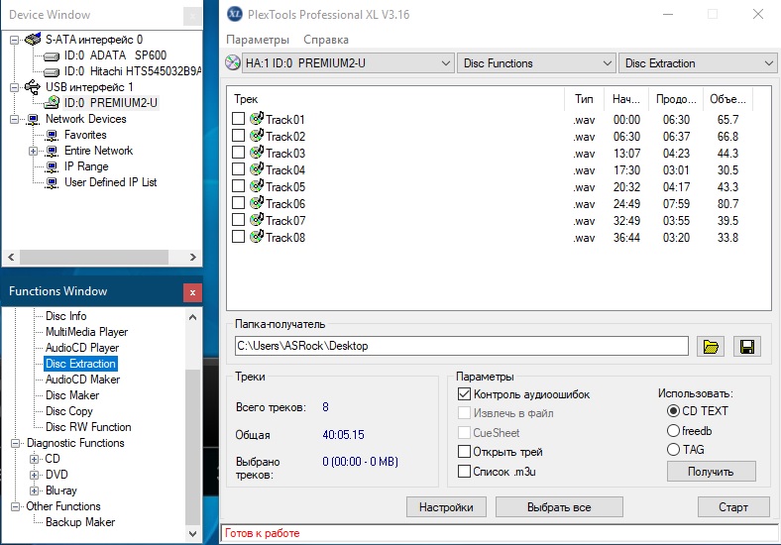Open the Disc Extraction dropdown
Image resolution: width=781 pixels, height=545 pixels.
pos(698,63)
